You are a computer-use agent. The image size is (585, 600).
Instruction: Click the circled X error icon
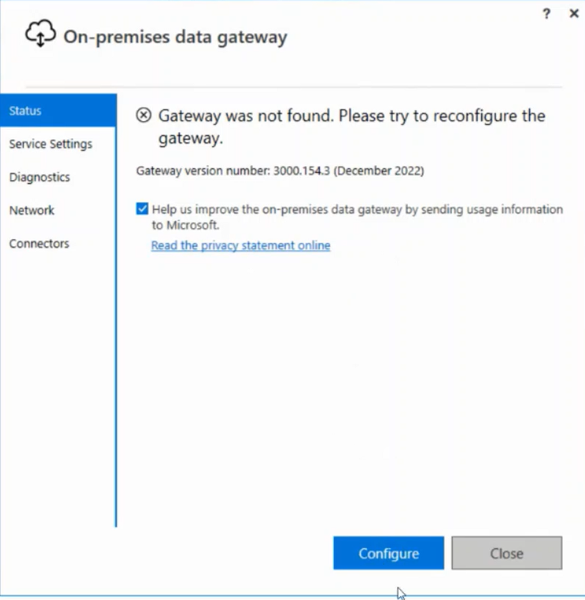(144, 115)
